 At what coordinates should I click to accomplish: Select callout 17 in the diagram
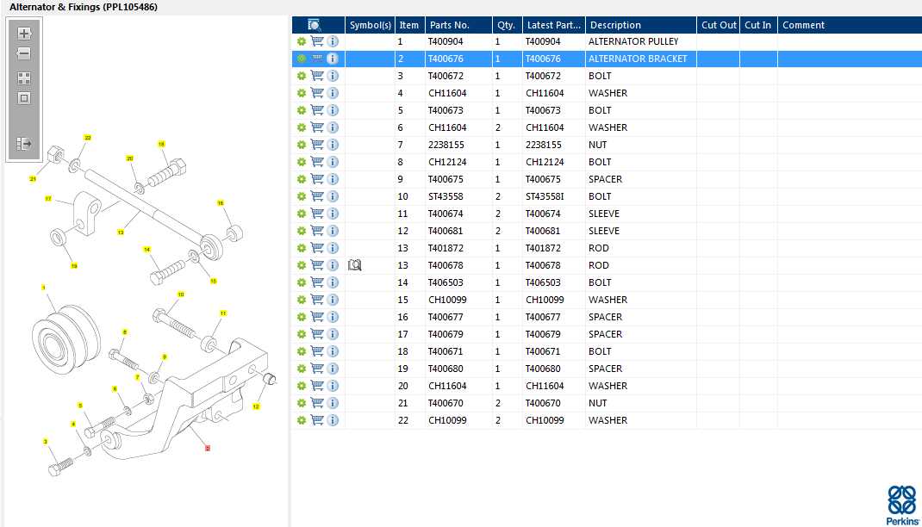[48, 199]
